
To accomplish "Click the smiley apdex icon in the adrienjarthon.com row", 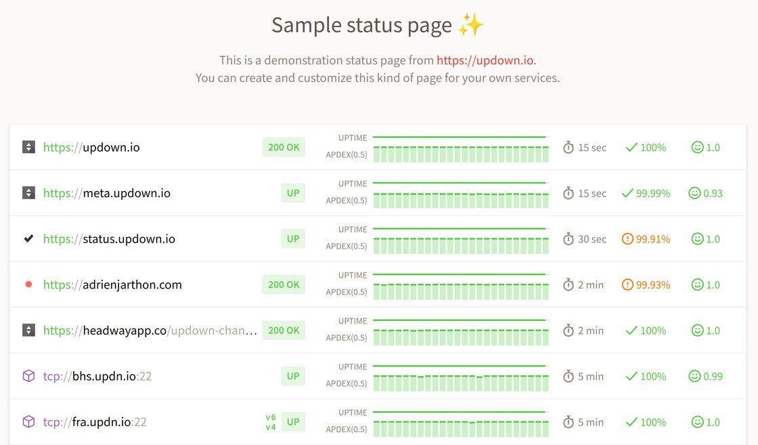I will 697,284.
